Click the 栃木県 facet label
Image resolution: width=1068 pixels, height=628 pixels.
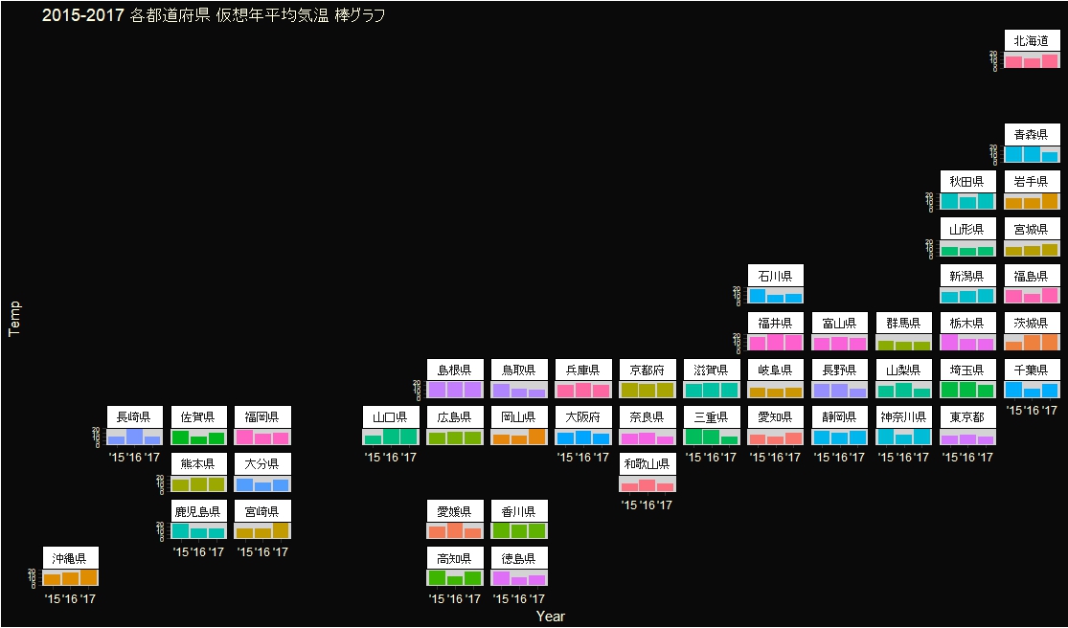pos(967,324)
